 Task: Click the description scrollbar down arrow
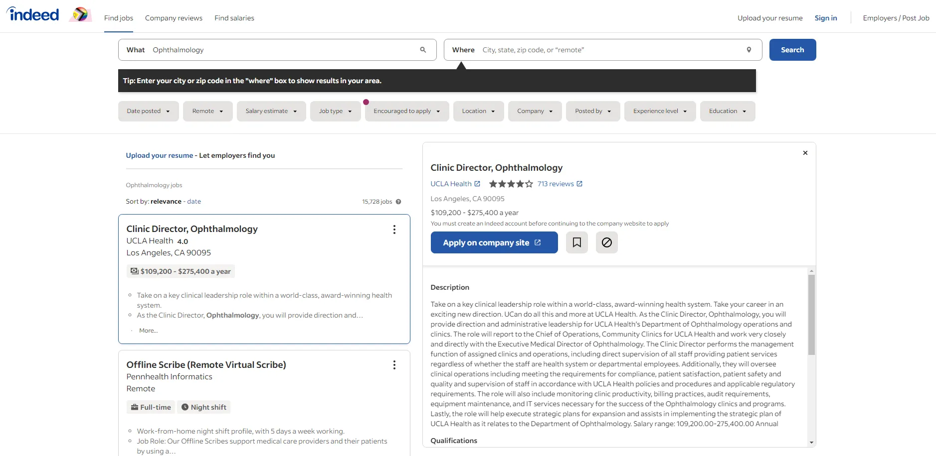point(811,443)
